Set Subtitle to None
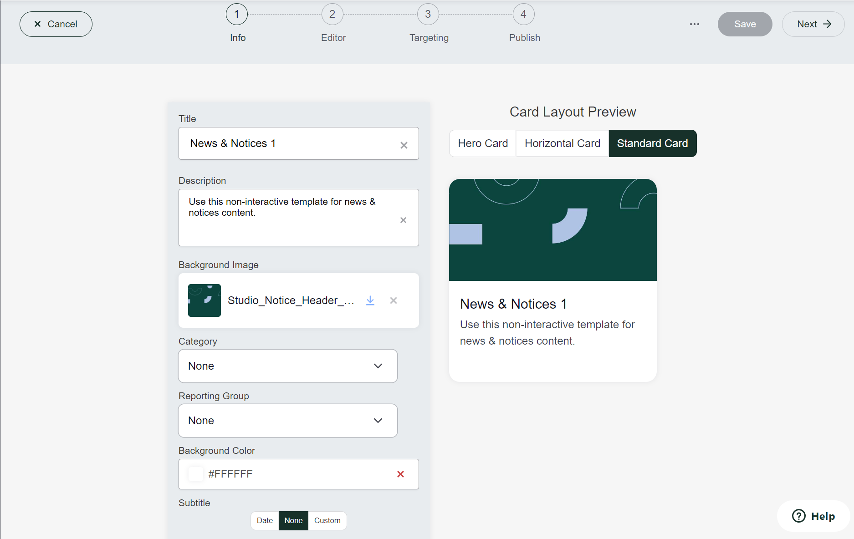This screenshot has height=539, width=854. point(293,521)
